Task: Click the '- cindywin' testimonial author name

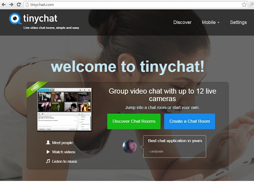Action: coord(156,151)
